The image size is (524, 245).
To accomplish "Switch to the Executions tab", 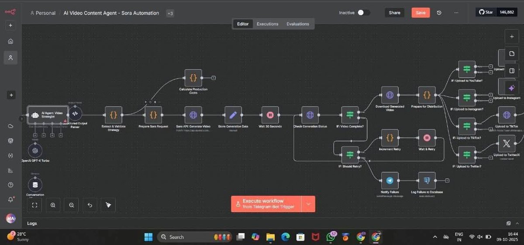I will point(267,24).
